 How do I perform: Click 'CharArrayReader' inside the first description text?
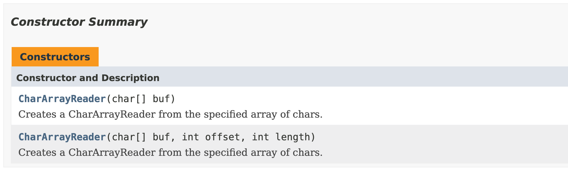tap(112, 114)
